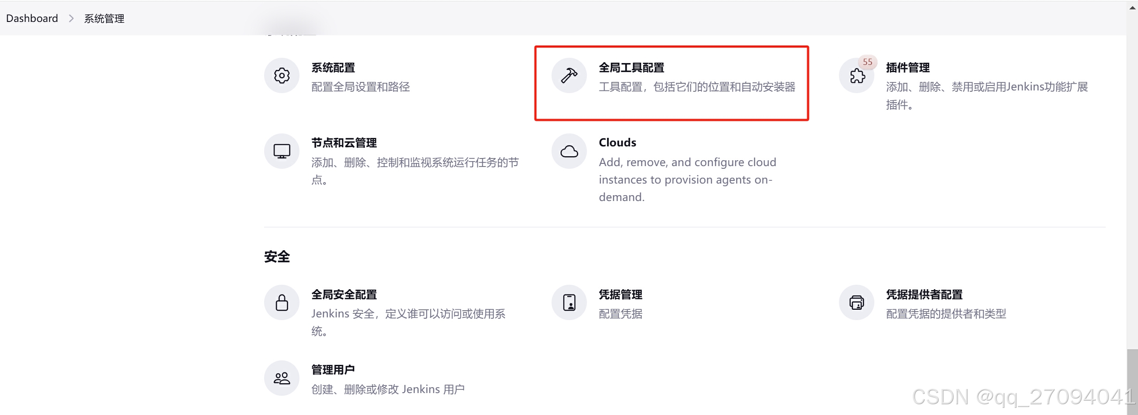Click the lock icon for 全局安全配置
This screenshot has height=415, width=1138.
tap(281, 302)
